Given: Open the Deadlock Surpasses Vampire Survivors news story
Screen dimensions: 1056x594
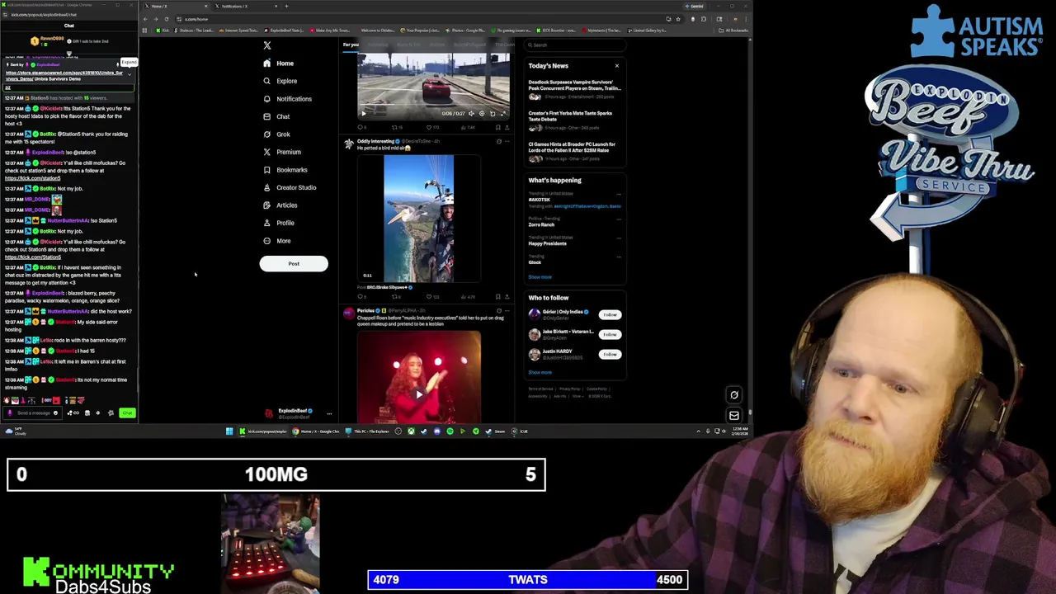Looking at the screenshot, I should click(575, 90).
